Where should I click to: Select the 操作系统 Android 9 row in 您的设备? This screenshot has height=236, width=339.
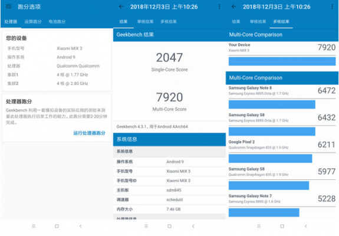tap(57, 57)
